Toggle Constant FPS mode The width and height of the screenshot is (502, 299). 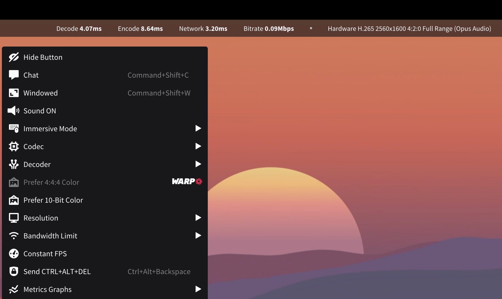click(x=45, y=254)
